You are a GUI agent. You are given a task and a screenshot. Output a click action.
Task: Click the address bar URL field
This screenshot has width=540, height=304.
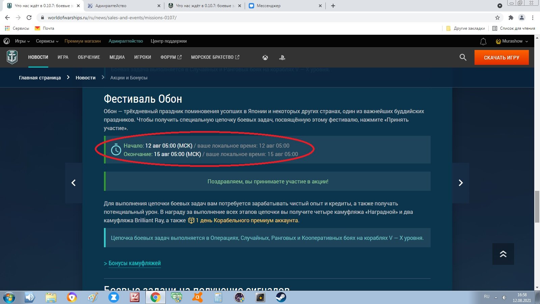point(267,18)
